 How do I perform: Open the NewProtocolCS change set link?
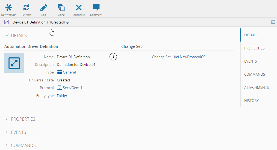(192, 57)
